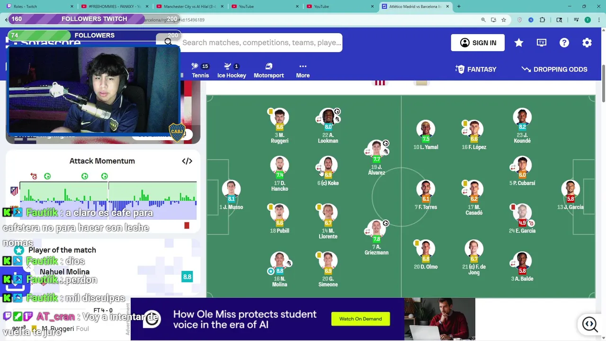Click the star icon beside Player of the match
This screenshot has width=606, height=341.
tap(19, 250)
